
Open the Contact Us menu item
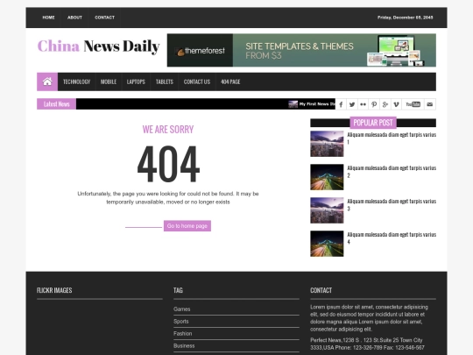pos(197,82)
